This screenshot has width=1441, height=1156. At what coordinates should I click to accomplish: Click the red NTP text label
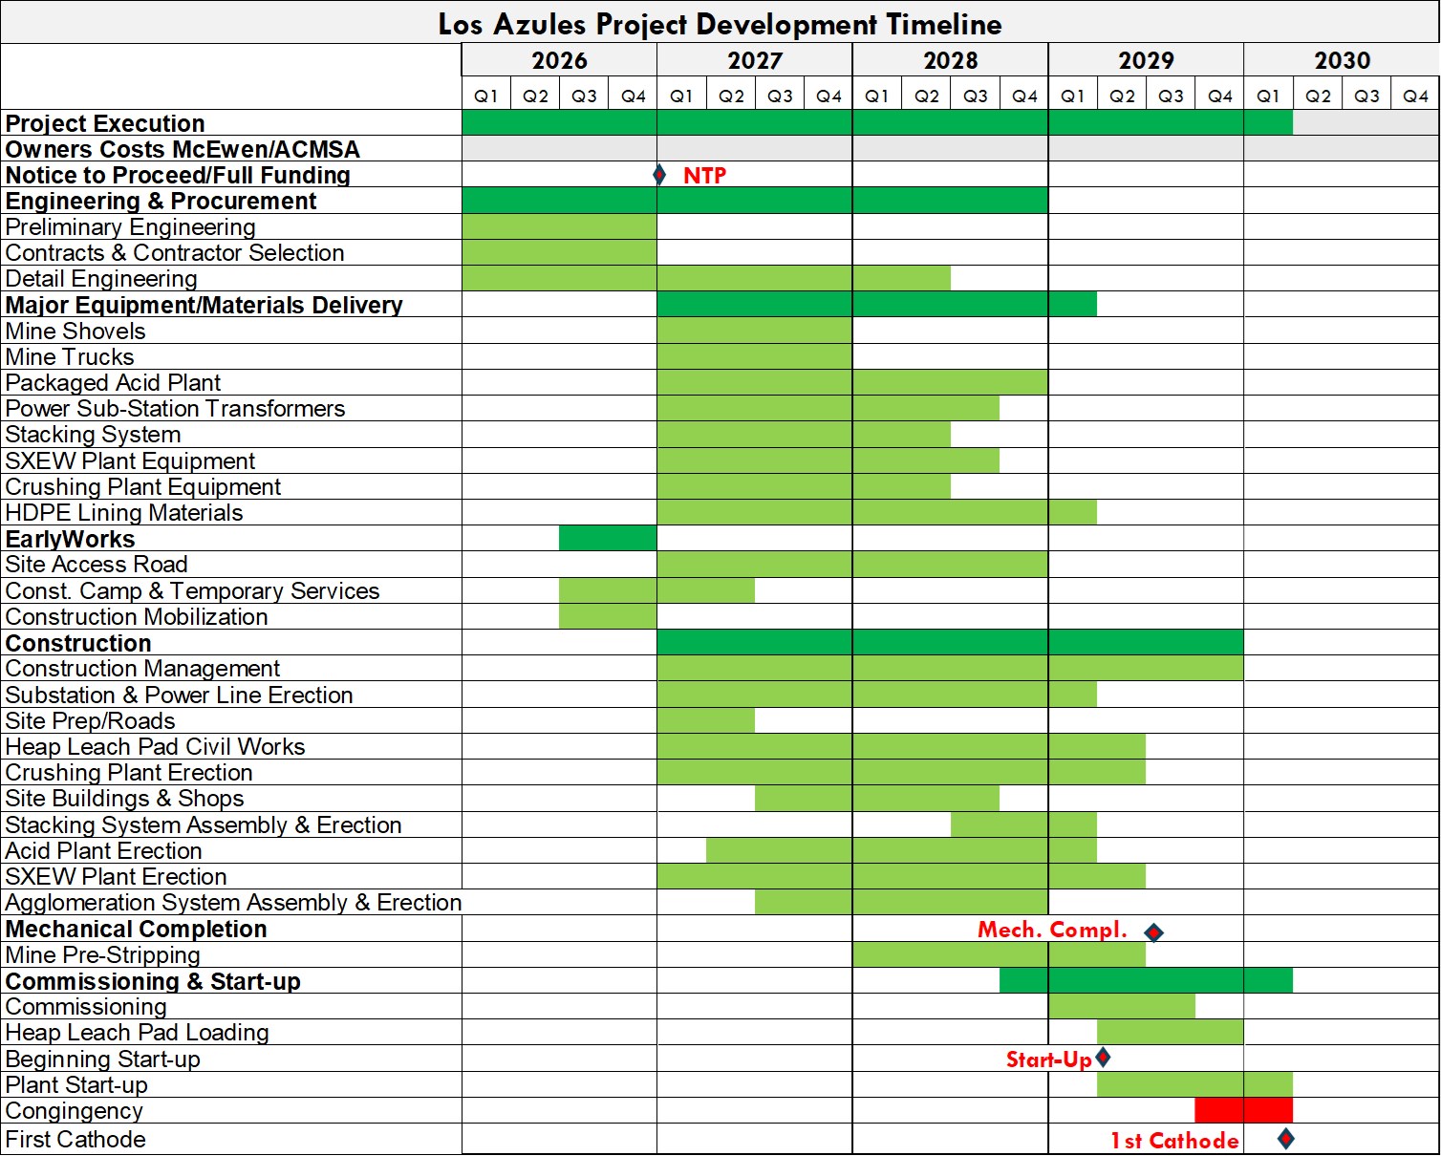click(704, 175)
